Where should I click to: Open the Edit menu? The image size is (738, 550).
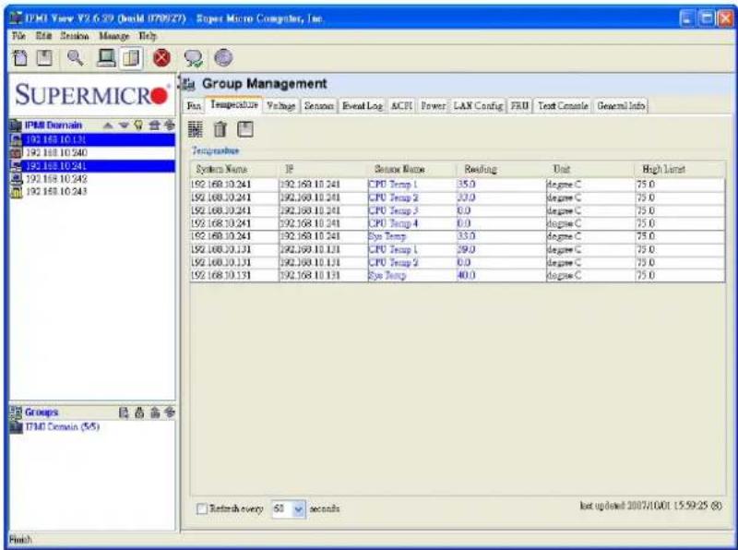pyautogui.click(x=43, y=36)
